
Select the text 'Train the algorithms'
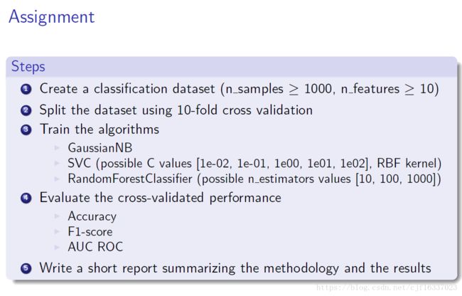coord(100,129)
